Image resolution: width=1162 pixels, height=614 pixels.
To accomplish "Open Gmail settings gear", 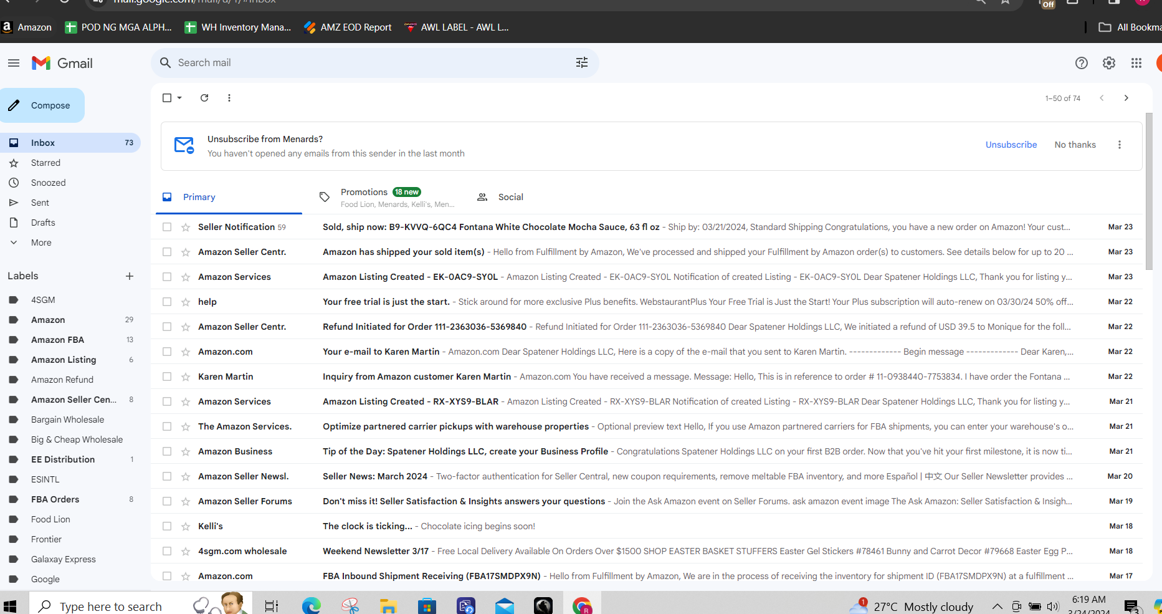I will 1109,63.
